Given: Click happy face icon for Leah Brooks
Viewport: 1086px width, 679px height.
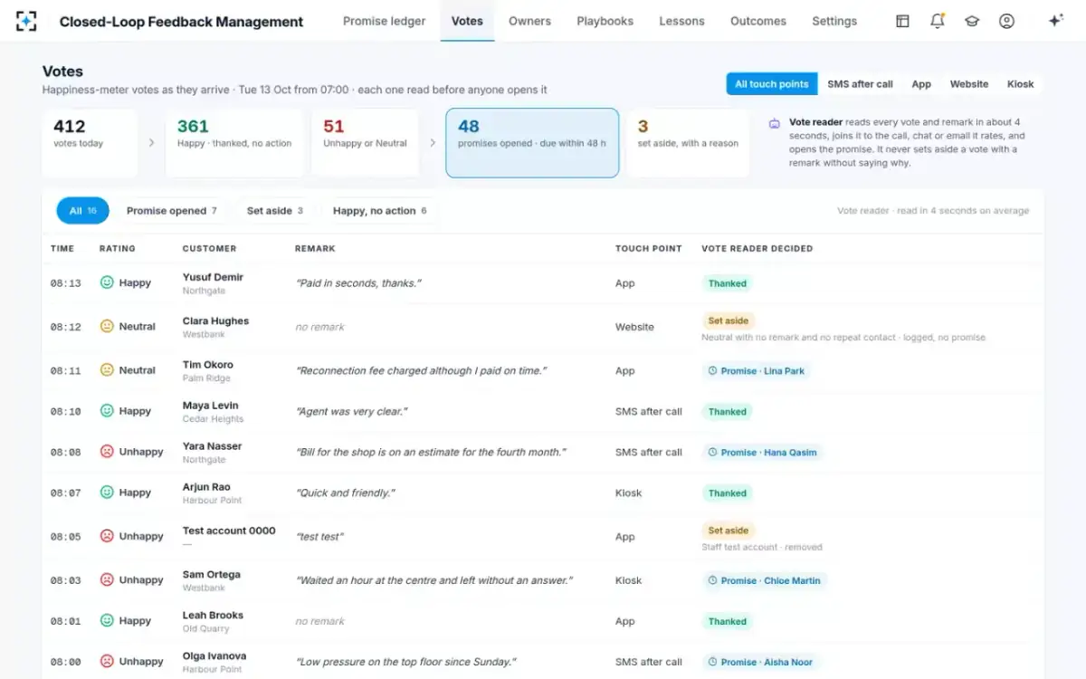Looking at the screenshot, I should (x=107, y=620).
